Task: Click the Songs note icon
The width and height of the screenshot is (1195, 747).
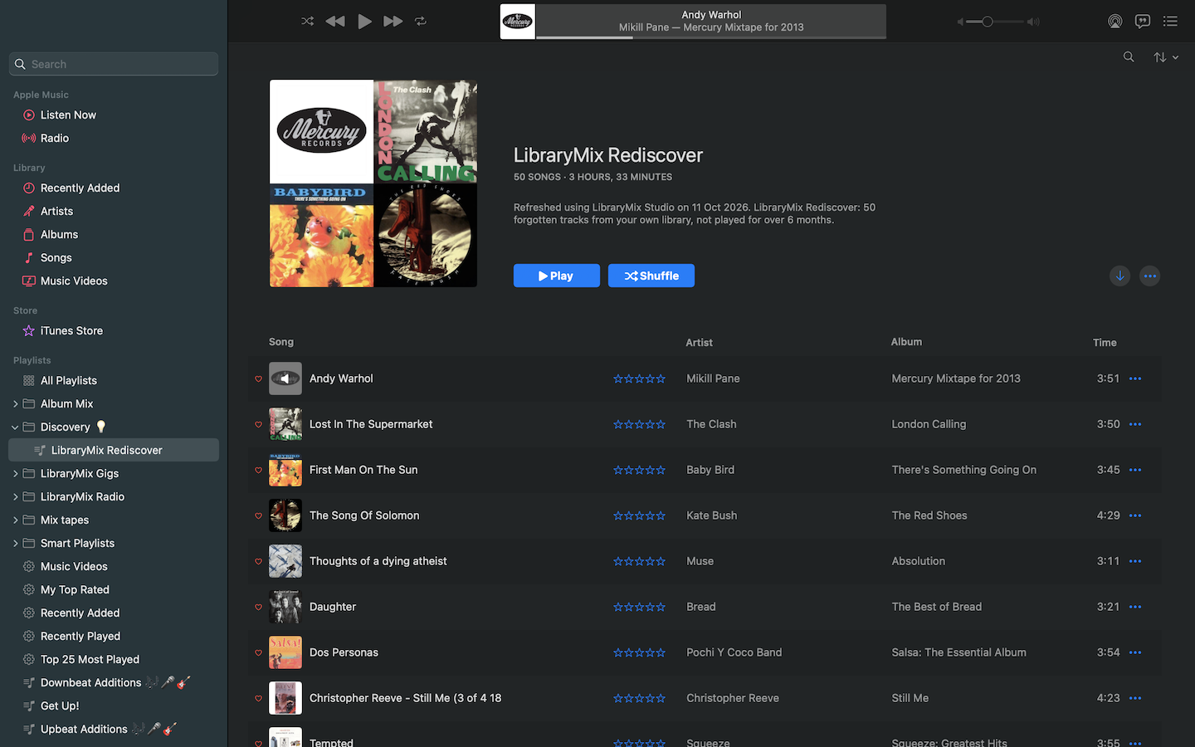Action: (29, 258)
